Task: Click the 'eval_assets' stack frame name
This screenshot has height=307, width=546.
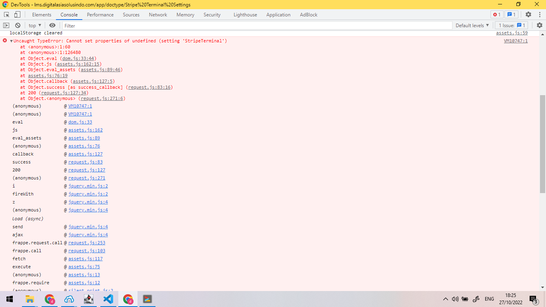Action: (27, 138)
